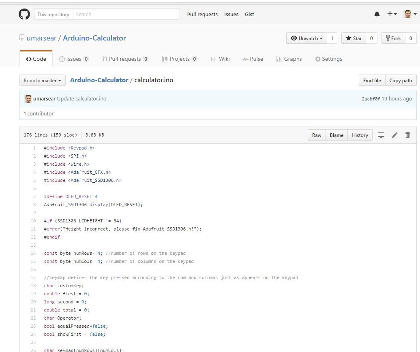Open repository Settings tab
This screenshot has width=420, height=352.
click(x=328, y=59)
